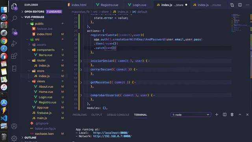Open iTunes music app in dock
Image resolution: width=252 pixels, height=142 pixels.
[4, 87]
